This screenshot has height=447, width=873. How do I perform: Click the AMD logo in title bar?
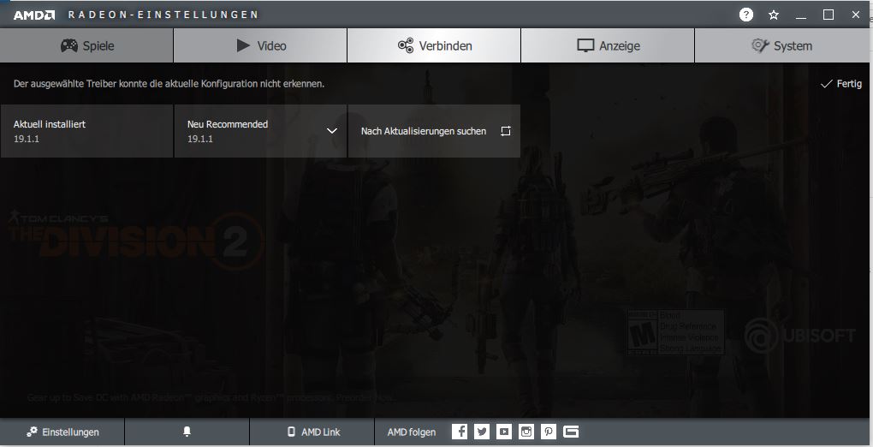point(34,15)
